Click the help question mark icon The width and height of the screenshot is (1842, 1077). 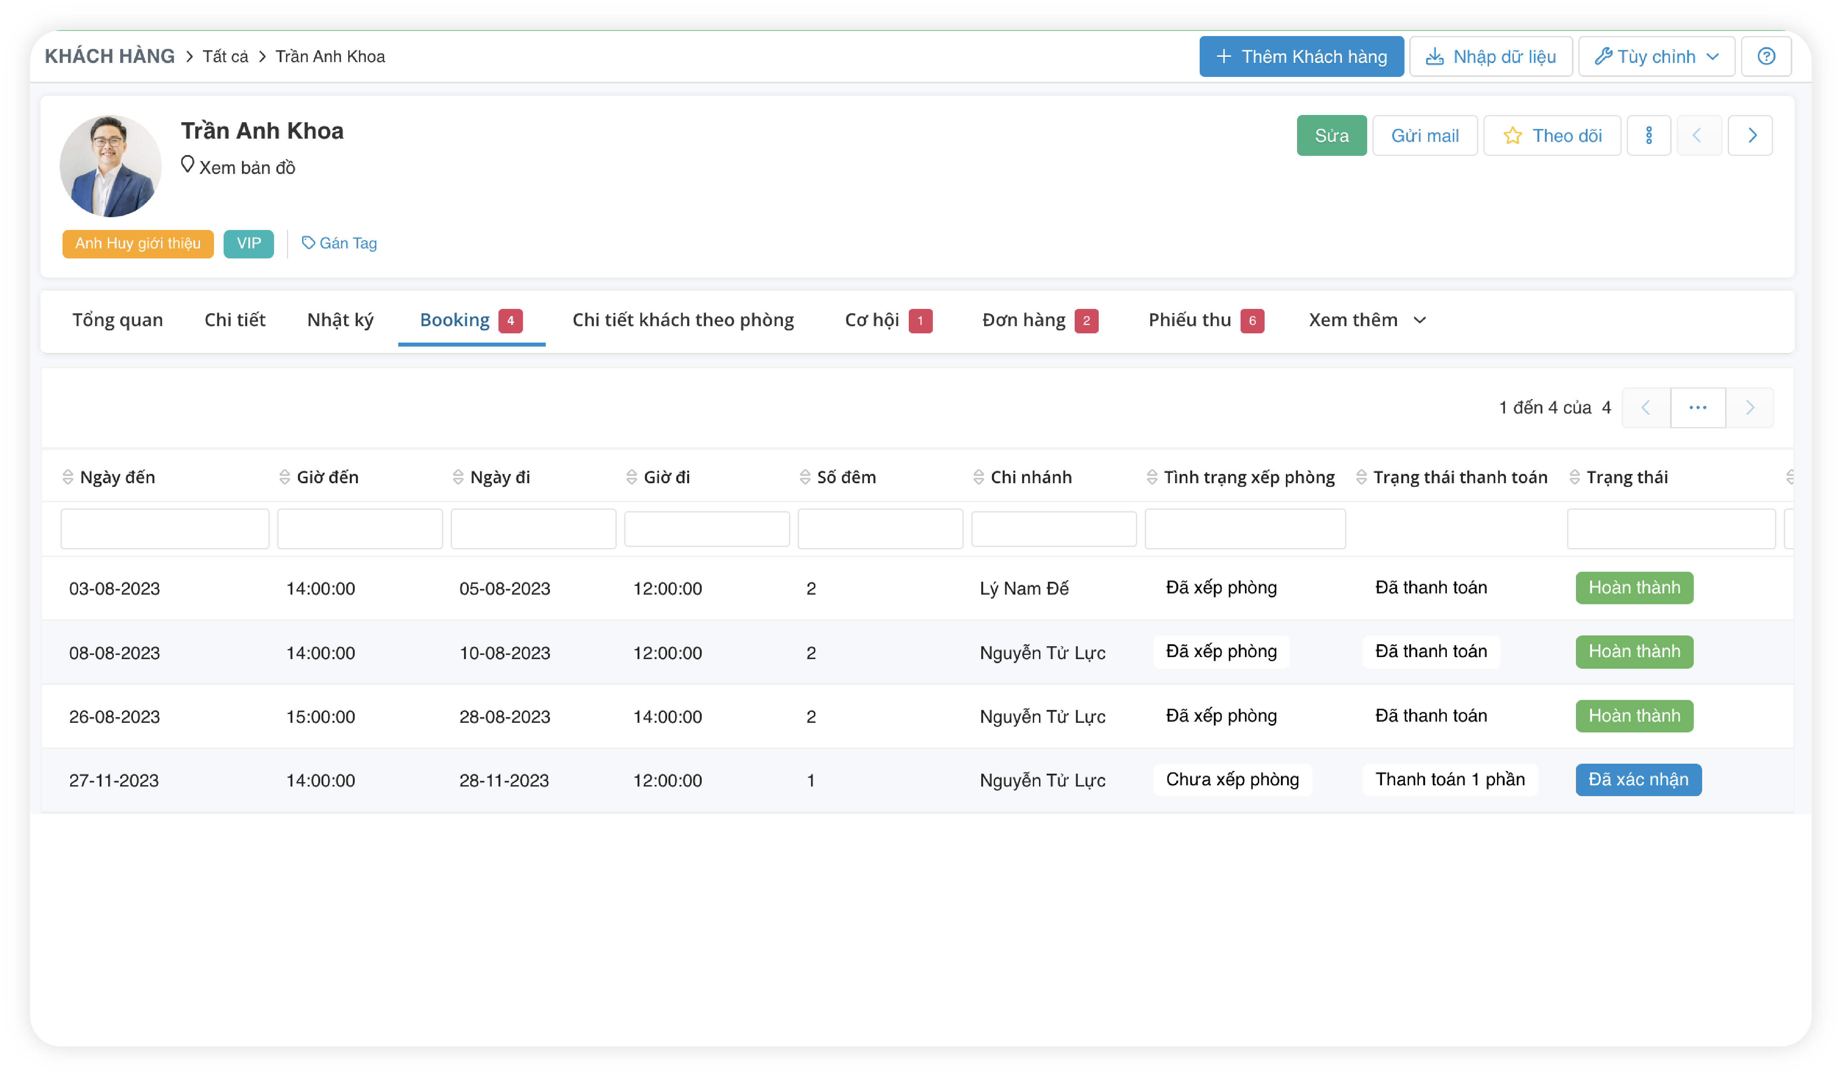pos(1765,56)
